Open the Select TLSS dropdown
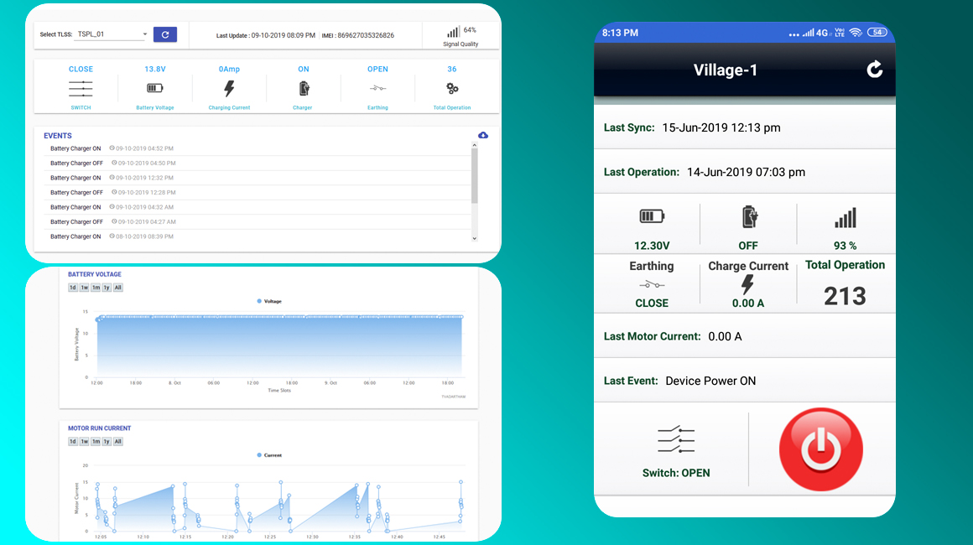Image resolution: width=973 pixels, height=545 pixels. (111, 34)
